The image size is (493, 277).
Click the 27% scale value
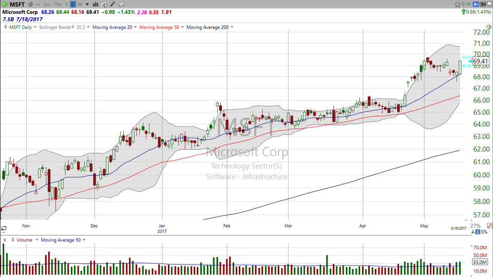[x=476, y=226]
